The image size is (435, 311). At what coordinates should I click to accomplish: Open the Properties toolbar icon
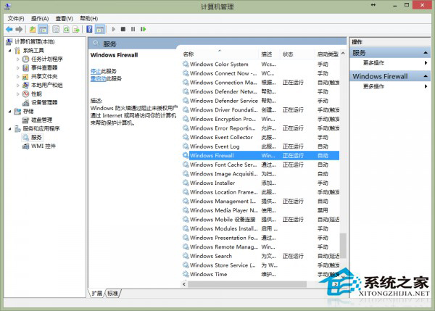point(56,29)
